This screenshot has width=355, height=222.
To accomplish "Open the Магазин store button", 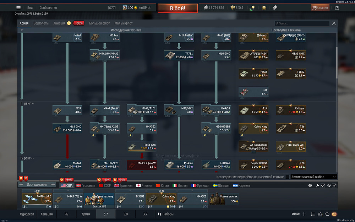I will click(x=320, y=8).
